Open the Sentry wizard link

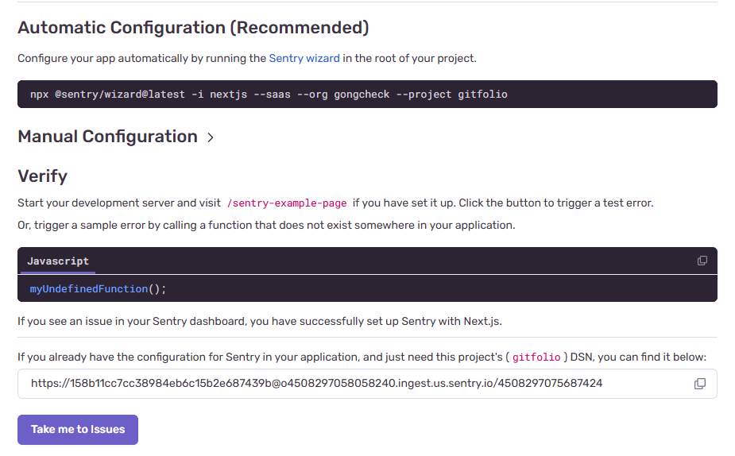coord(304,58)
